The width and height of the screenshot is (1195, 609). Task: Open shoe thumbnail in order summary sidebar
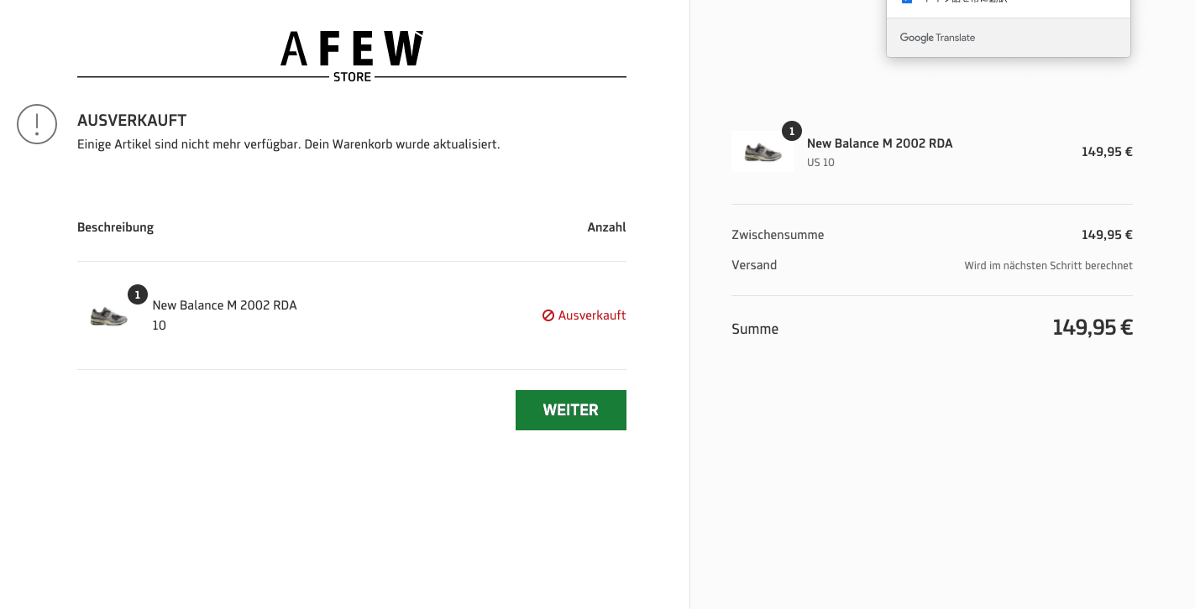pos(763,153)
